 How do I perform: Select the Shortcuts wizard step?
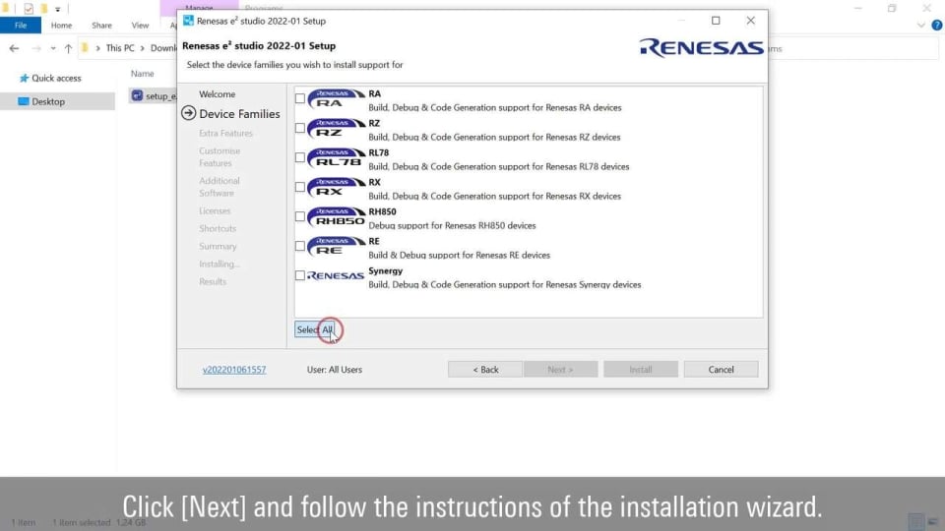tap(218, 229)
